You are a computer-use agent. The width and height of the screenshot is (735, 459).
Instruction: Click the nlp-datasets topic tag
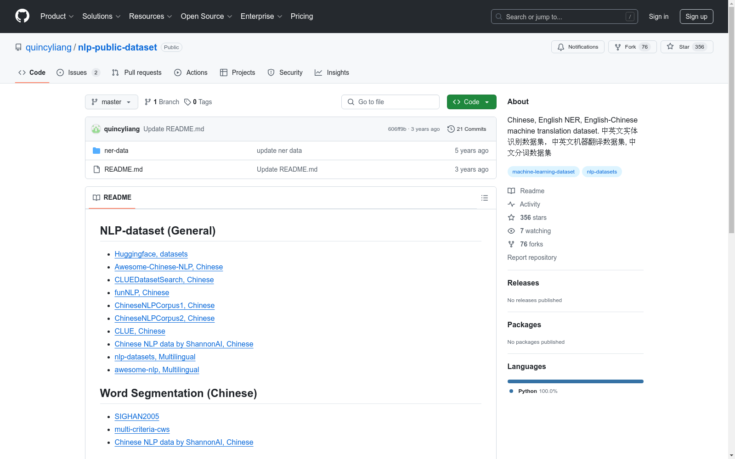coord(602,172)
